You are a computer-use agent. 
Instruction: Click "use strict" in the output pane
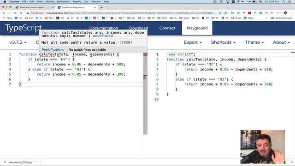(x=180, y=54)
